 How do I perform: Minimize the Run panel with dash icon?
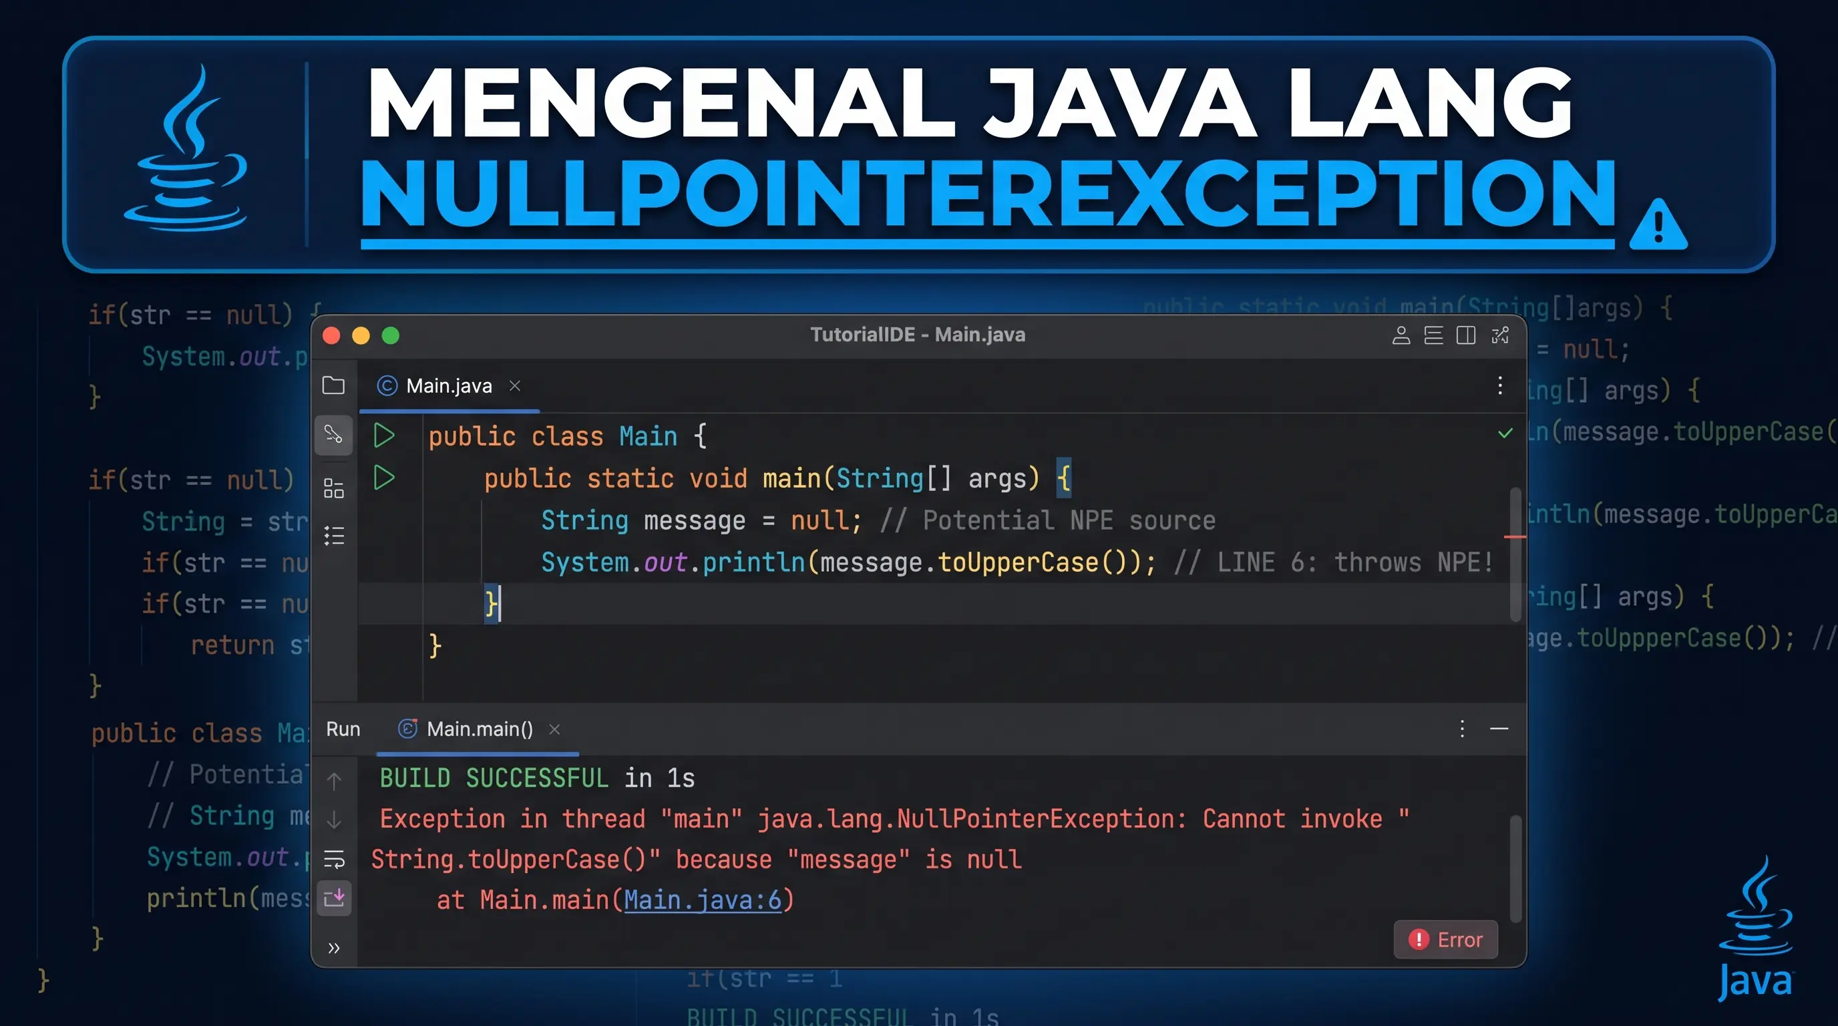(1499, 729)
